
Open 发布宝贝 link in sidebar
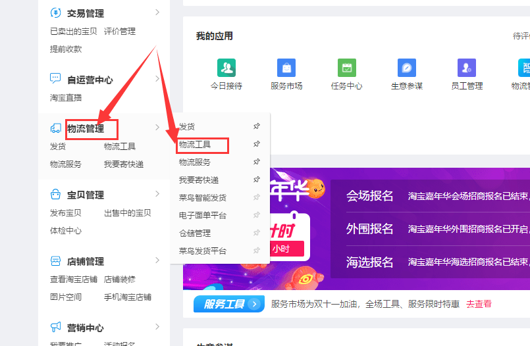pyautogui.click(x=66, y=213)
